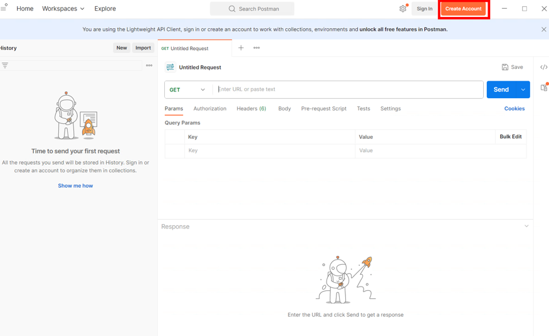Click the Query Params label
Viewport: 549px width, 336px height.
point(182,123)
